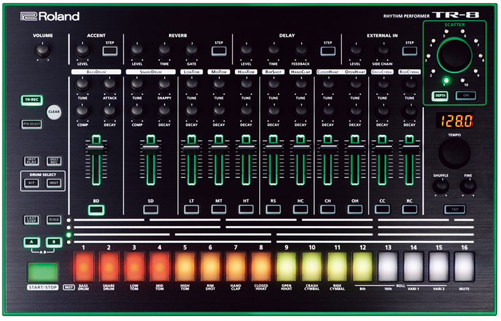The image size is (501, 321).
Task: Choose INST in Drum Select
Action: point(54,183)
